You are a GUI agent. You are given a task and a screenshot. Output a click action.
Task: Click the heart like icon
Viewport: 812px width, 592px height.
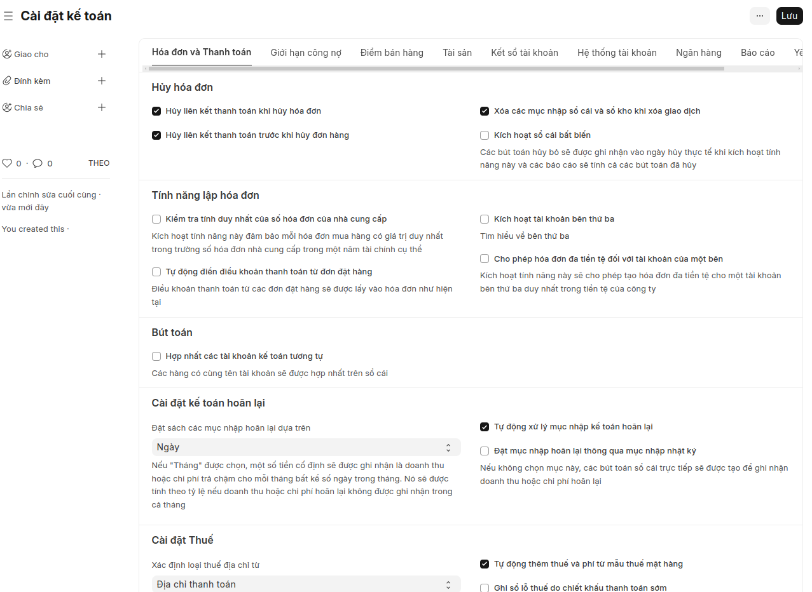point(7,163)
